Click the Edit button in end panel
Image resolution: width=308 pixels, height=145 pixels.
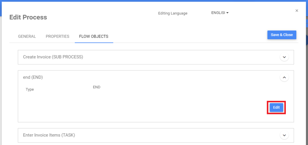pyautogui.click(x=276, y=107)
